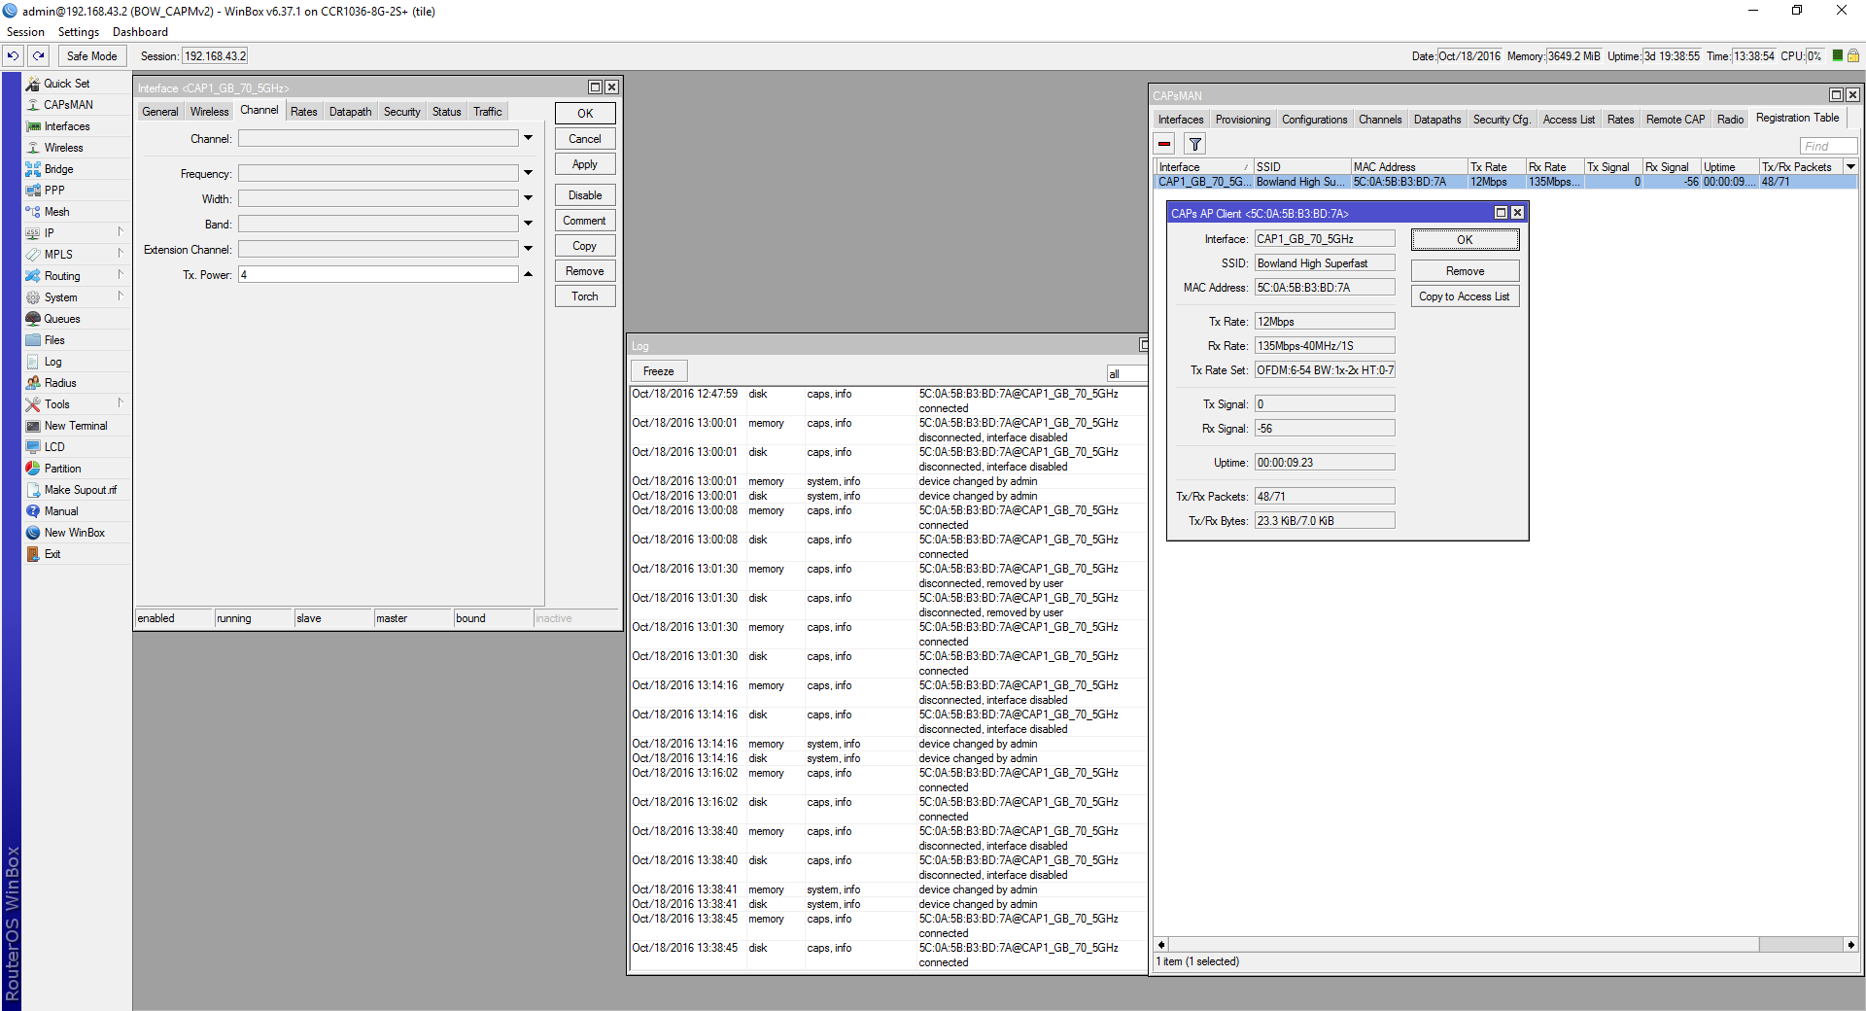Open New WinBox from sidebar
The height and width of the screenshot is (1011, 1866).
tap(74, 533)
